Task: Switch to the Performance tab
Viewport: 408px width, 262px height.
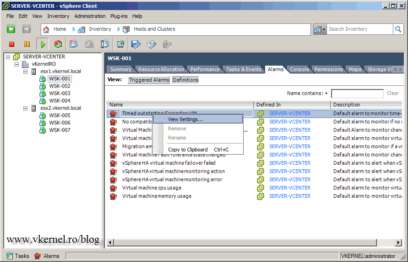Action: (x=205, y=69)
